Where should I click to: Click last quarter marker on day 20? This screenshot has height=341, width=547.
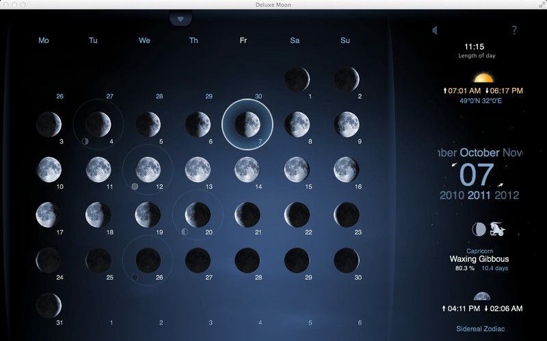(x=185, y=232)
